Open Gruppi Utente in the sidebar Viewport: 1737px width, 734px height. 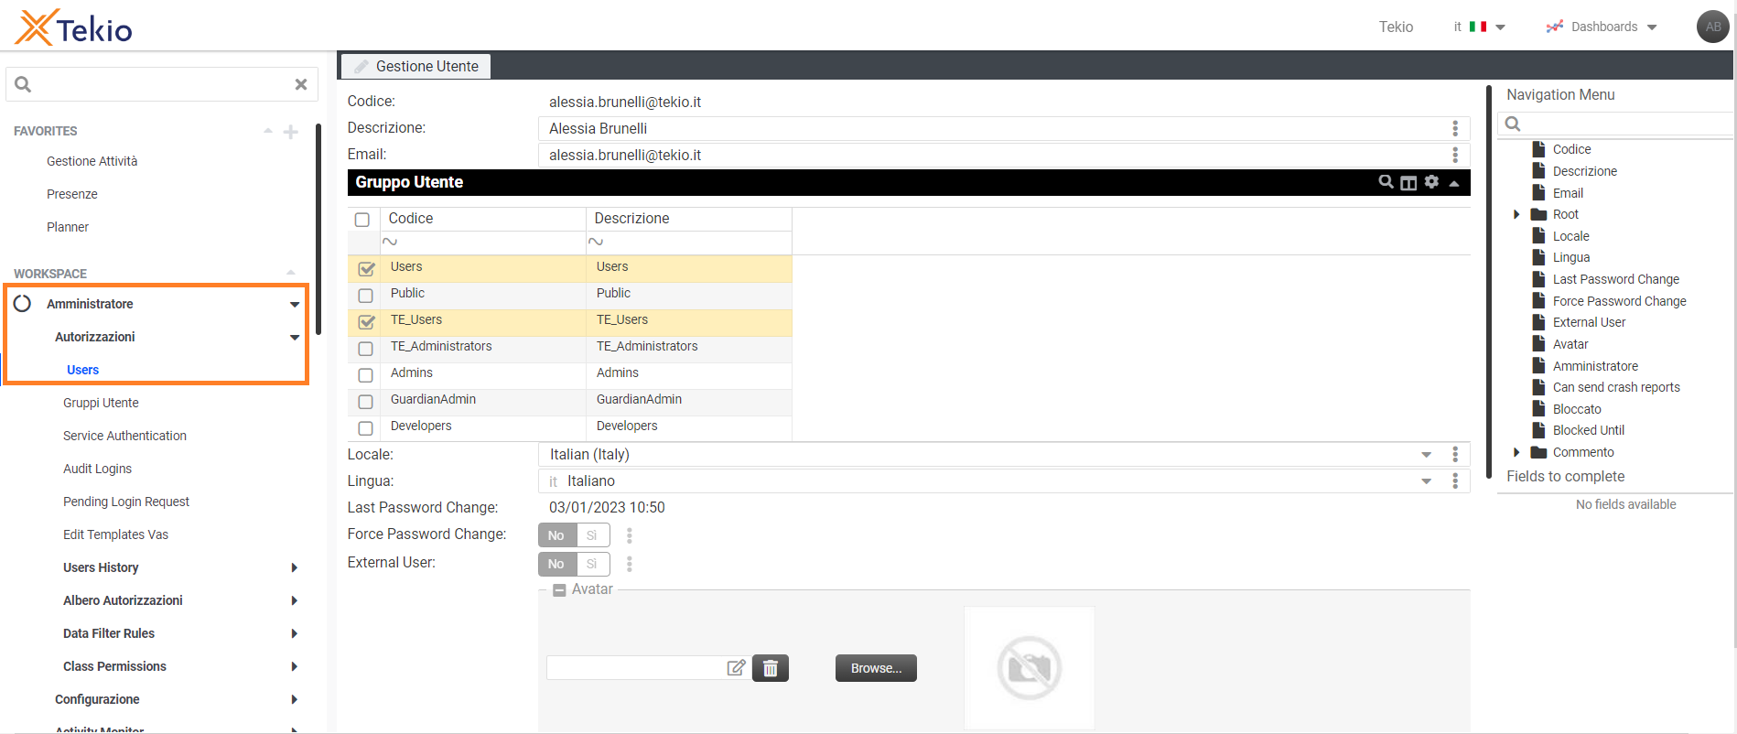point(101,403)
